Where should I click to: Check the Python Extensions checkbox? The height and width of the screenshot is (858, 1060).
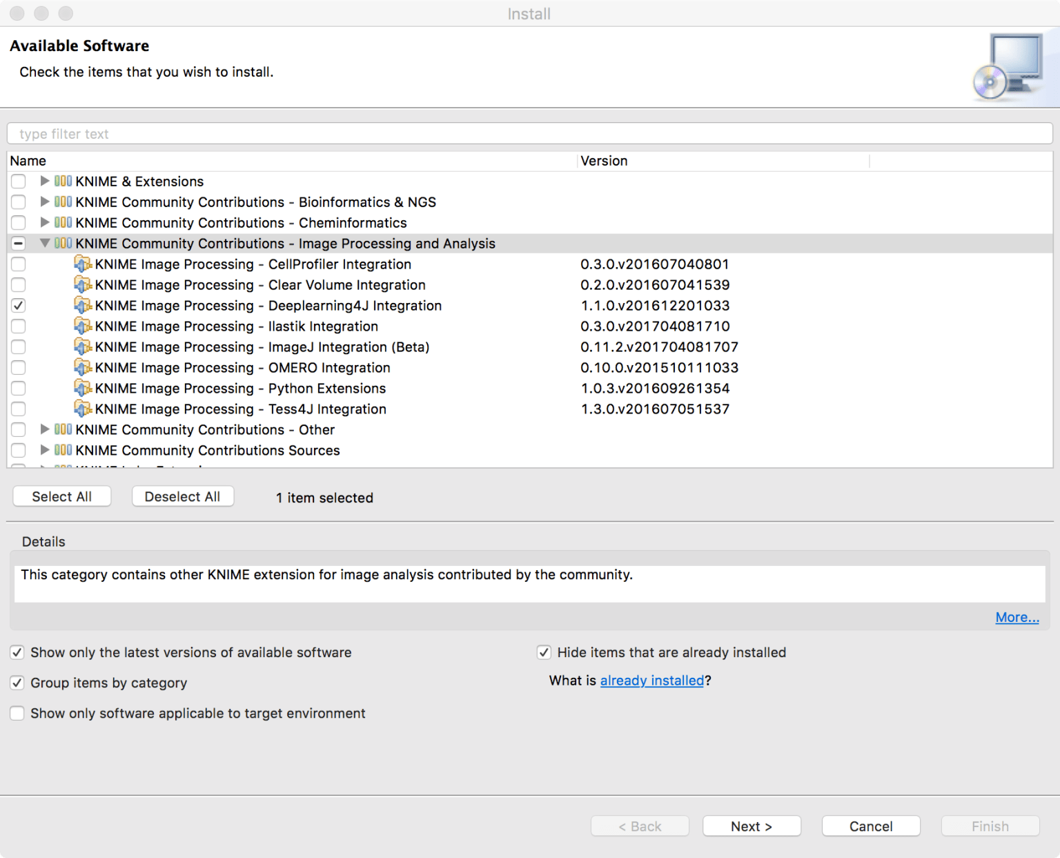point(19,388)
